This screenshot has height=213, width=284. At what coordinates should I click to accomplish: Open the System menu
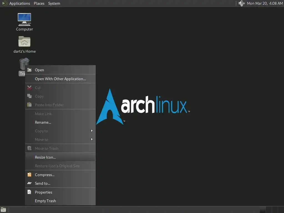[54, 3]
